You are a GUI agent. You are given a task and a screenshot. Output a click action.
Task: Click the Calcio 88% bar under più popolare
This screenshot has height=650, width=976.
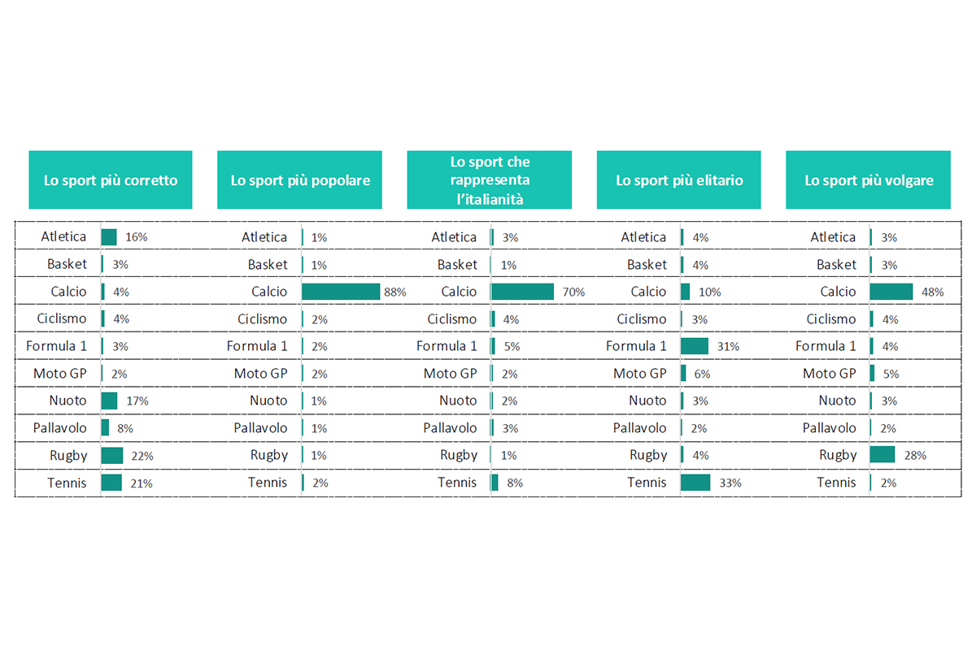(x=341, y=292)
